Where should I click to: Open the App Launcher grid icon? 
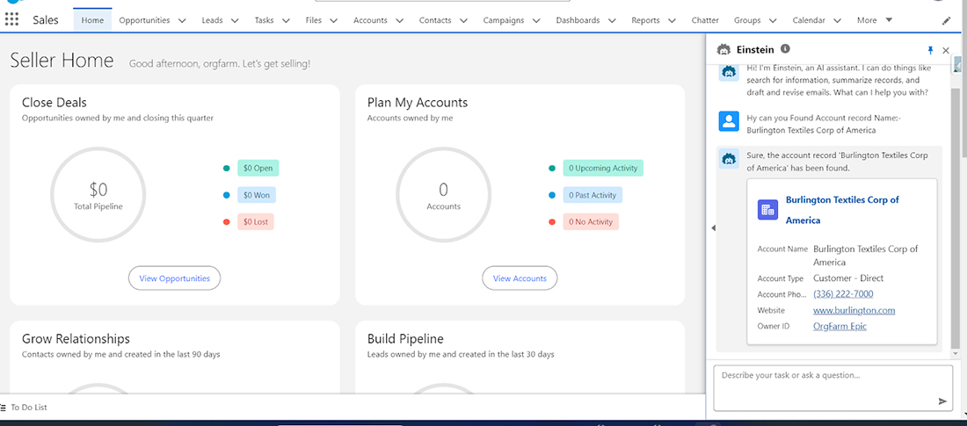coord(11,19)
